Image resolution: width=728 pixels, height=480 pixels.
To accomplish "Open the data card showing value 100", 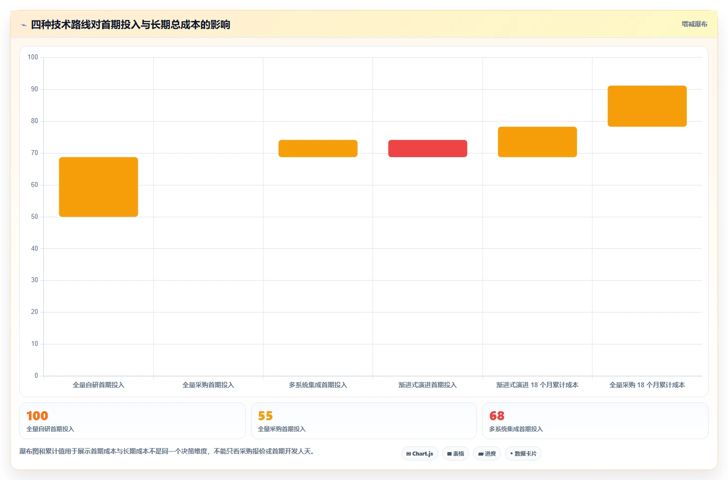I will pyautogui.click(x=132, y=421).
